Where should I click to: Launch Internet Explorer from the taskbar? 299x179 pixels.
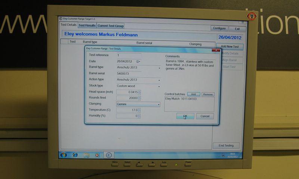(75, 155)
